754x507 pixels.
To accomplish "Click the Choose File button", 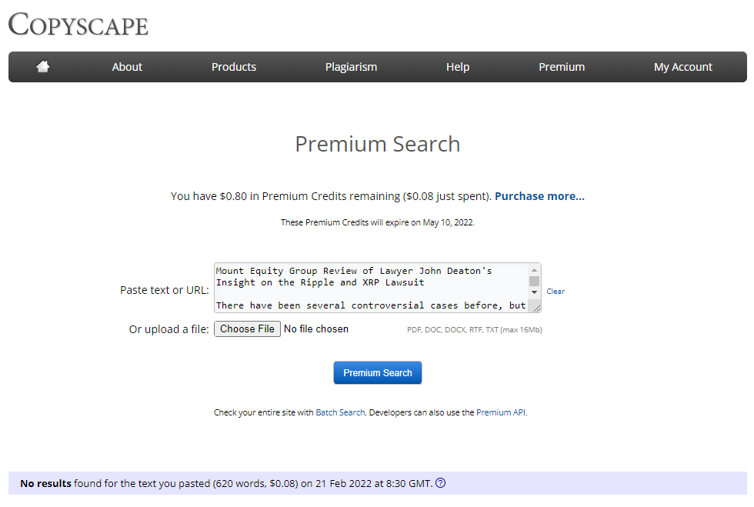I will (247, 329).
